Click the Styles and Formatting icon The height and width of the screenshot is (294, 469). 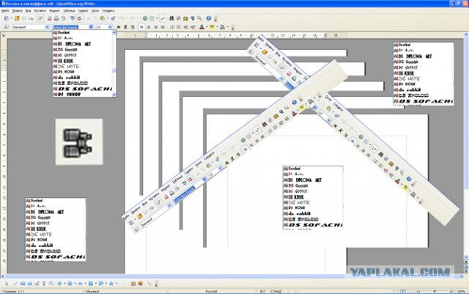(x=6, y=27)
